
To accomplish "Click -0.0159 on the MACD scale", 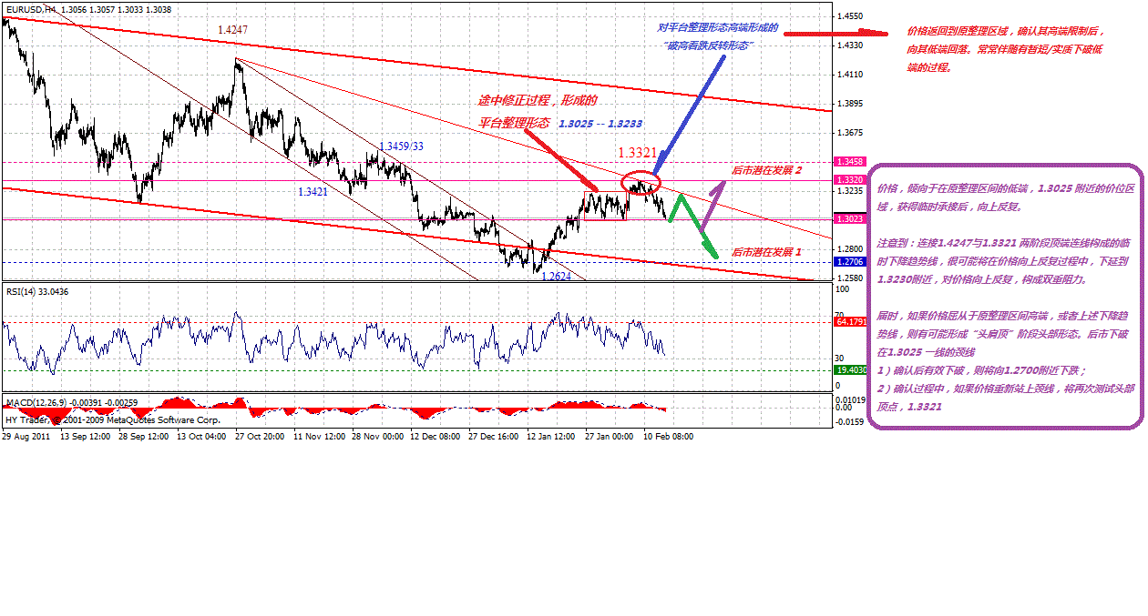I will 851,421.
